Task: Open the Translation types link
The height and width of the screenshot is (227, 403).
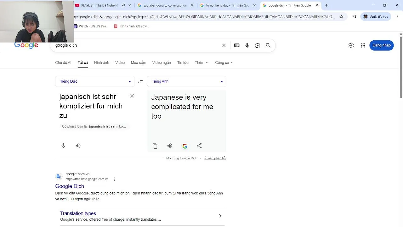Action: [78, 213]
